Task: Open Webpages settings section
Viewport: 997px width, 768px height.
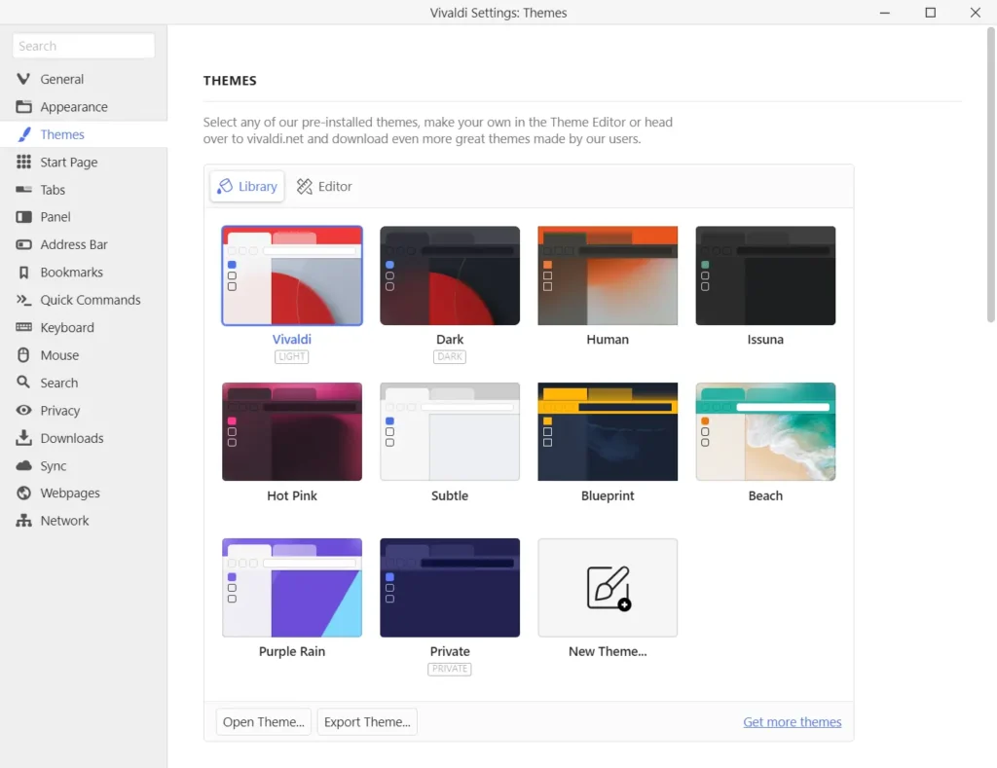Action: 84,493
